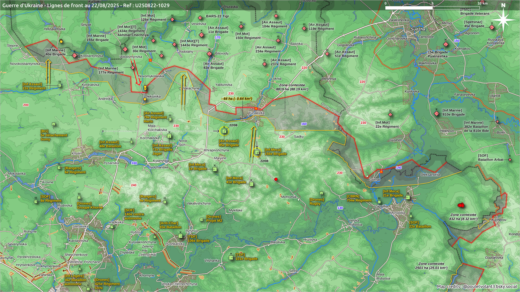Click the red dot northwest of Mohrytsia
This screenshot has width=520, height=292.
click(x=276, y=179)
